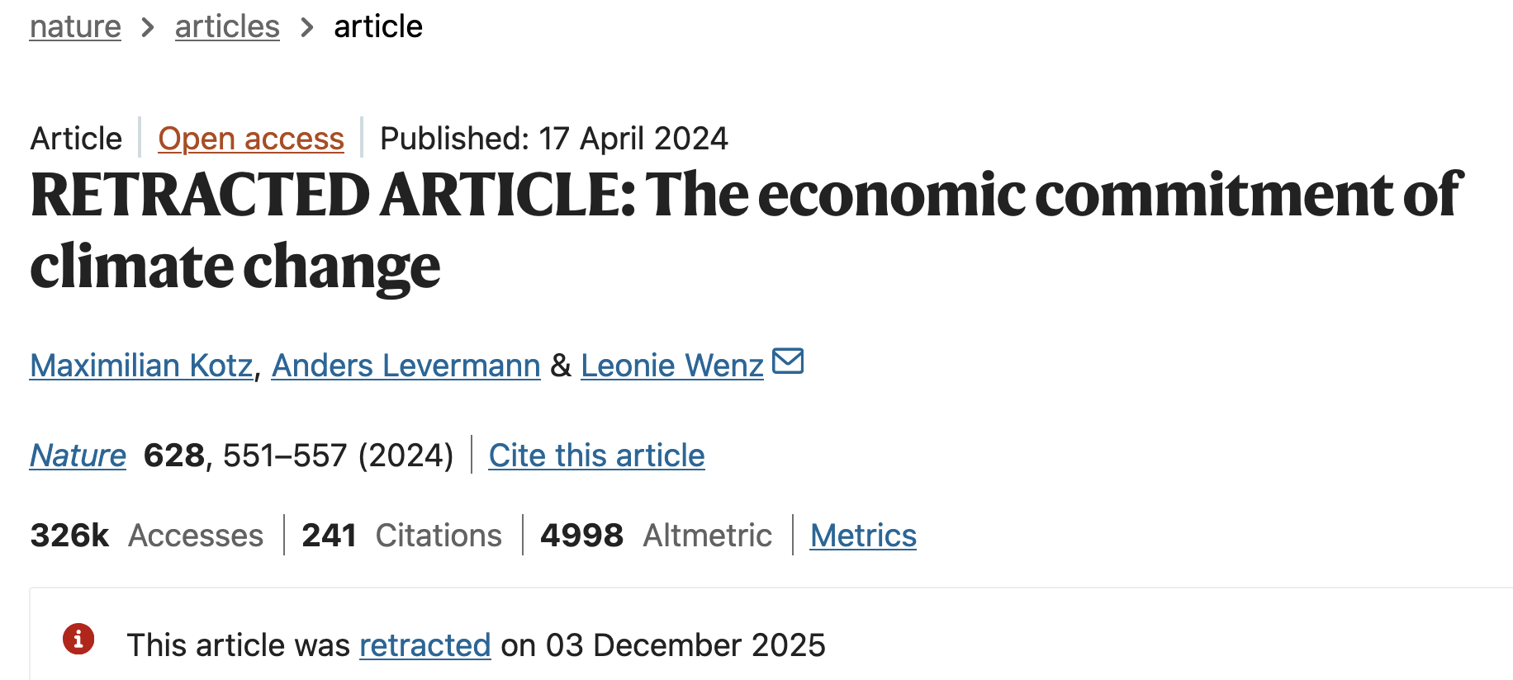
Task: View author Maximilian Kotz's details
Action: point(141,365)
